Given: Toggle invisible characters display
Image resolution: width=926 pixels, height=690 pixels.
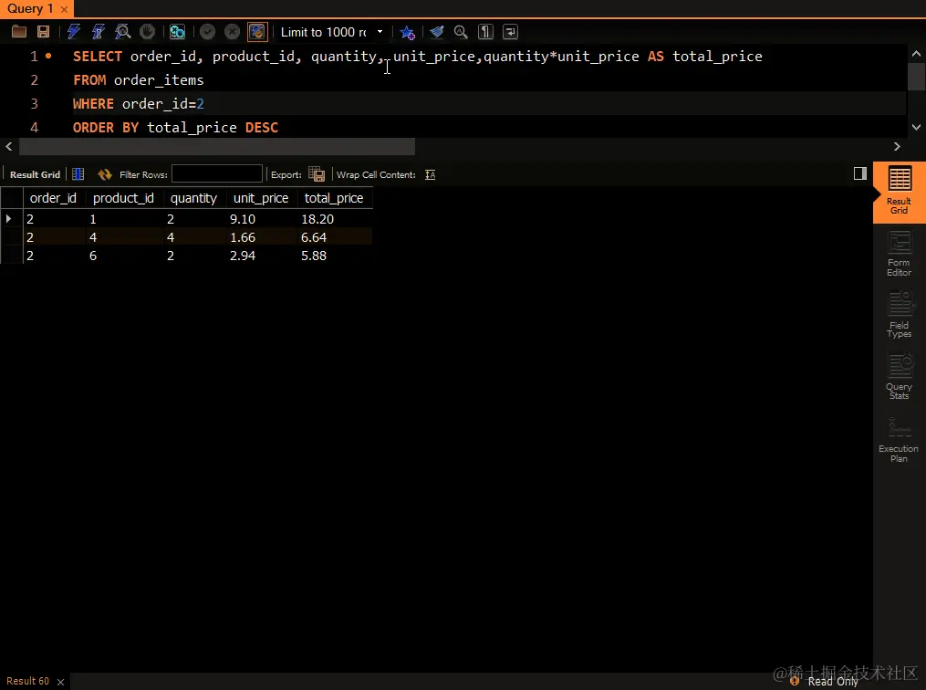Looking at the screenshot, I should pyautogui.click(x=485, y=32).
